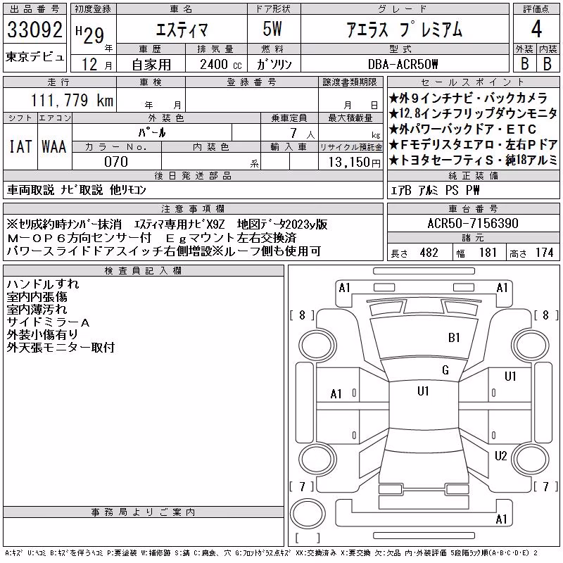Click "車両取説 ナビ取説 他リモコン" line
Screen dimensions: 563x563
77,190
